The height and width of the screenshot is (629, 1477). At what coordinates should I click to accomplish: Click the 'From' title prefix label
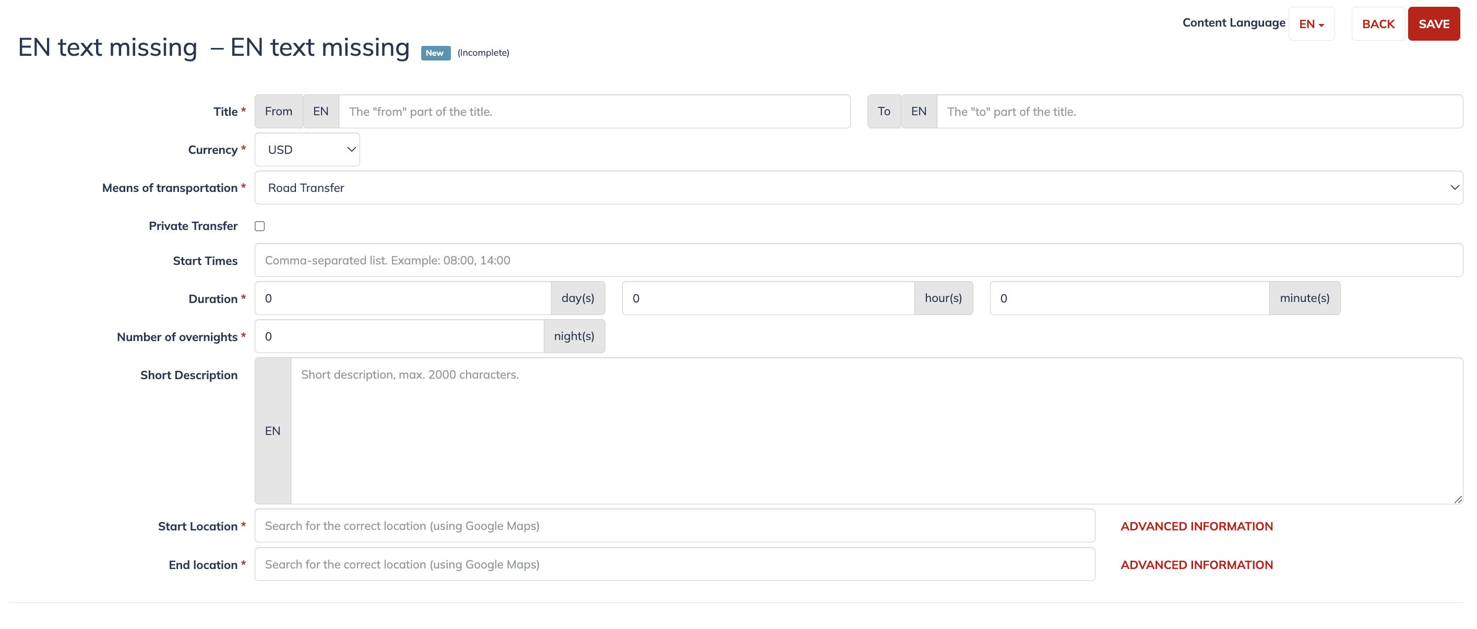click(279, 112)
